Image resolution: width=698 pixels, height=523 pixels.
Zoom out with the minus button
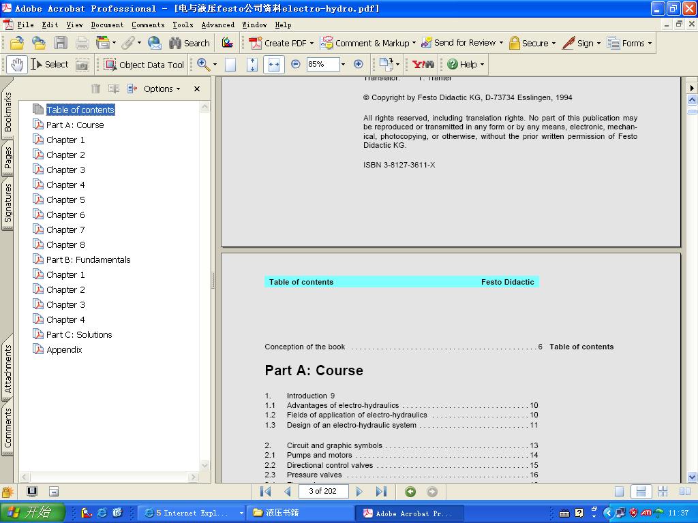[x=296, y=65]
